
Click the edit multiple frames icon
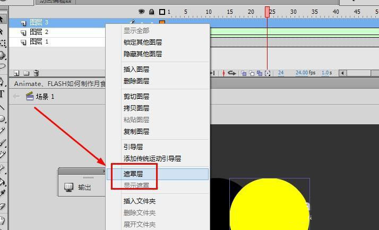[x=260, y=73]
